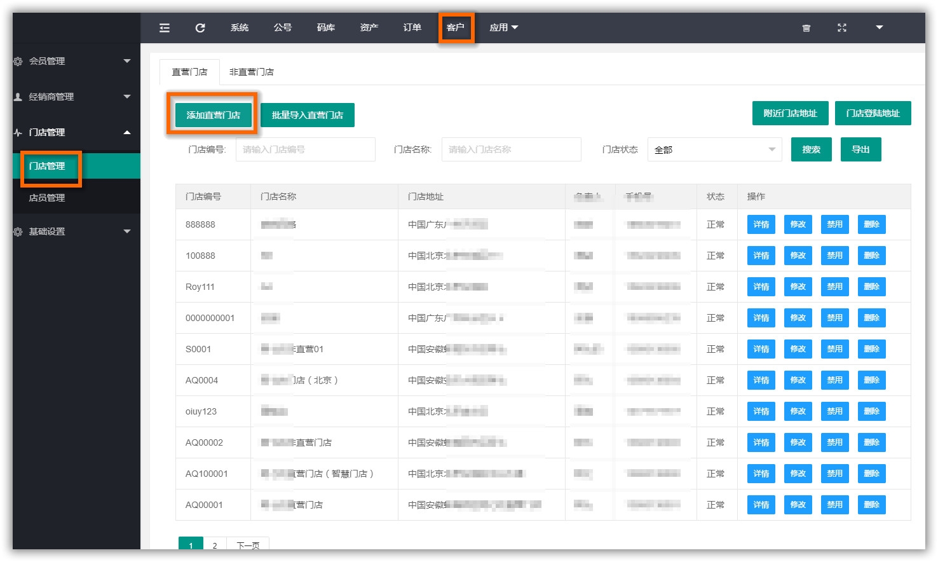938x562 pixels.
Task: View 详情 for store S0001
Action: point(761,349)
